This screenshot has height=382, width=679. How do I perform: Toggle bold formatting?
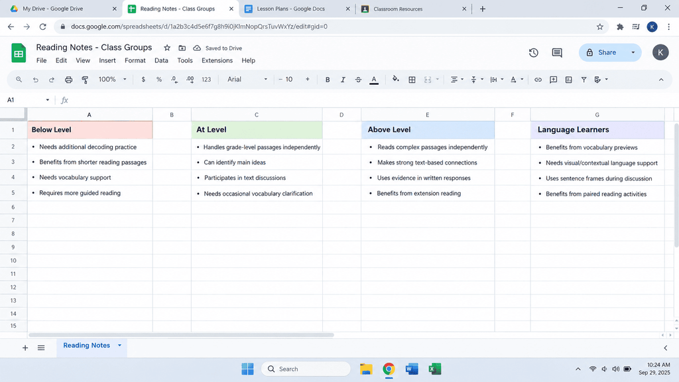[328, 80]
